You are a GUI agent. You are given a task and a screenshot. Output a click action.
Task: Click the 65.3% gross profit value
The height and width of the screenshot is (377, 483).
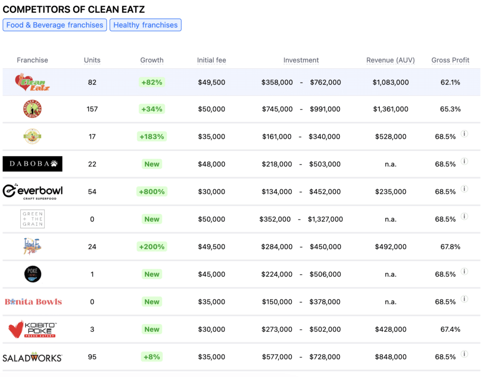pos(450,109)
